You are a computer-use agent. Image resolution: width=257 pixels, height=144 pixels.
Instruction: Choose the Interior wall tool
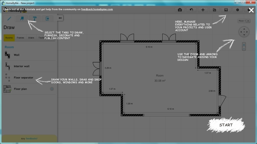tap(29, 66)
